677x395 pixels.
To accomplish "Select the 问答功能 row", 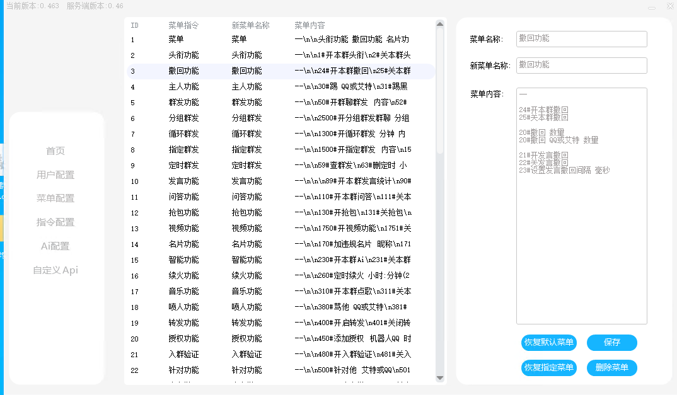I will point(281,197).
